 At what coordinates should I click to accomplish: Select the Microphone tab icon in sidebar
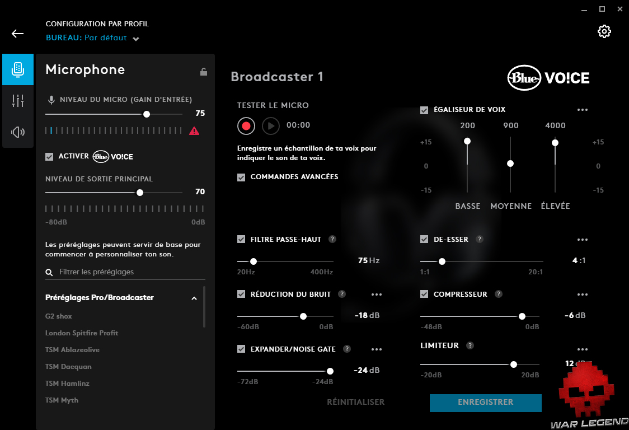tap(17, 69)
